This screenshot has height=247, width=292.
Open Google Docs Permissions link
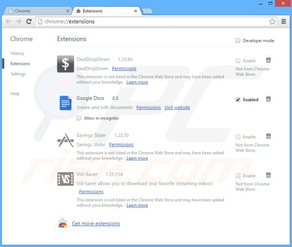pos(148,107)
